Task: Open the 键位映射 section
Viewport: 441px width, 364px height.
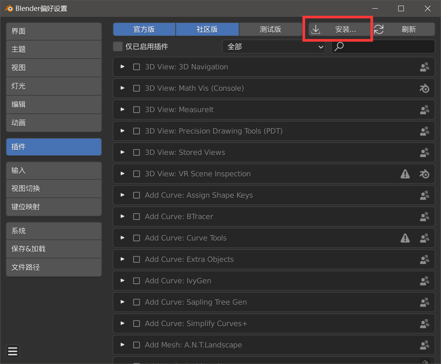Action: pyautogui.click(x=54, y=207)
